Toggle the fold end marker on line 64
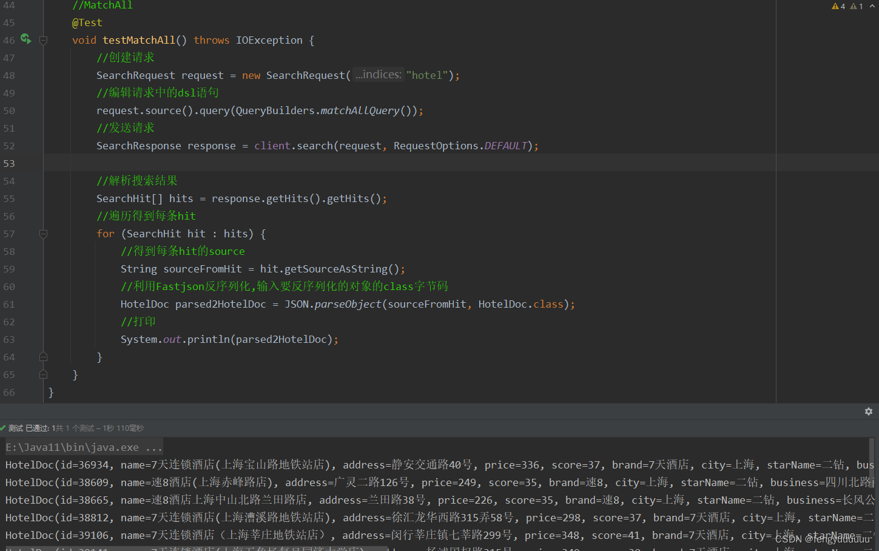Viewport: 879px width, 551px height. click(43, 357)
